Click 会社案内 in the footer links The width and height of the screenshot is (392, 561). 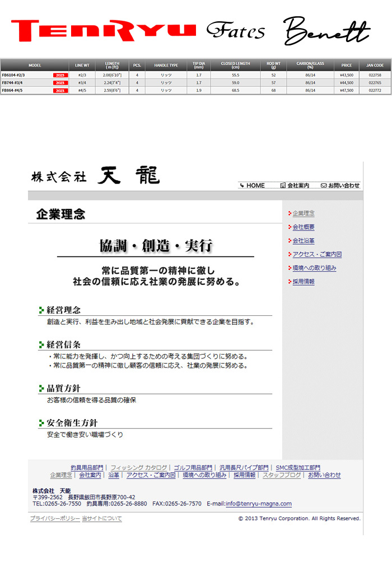pyautogui.click(x=90, y=475)
